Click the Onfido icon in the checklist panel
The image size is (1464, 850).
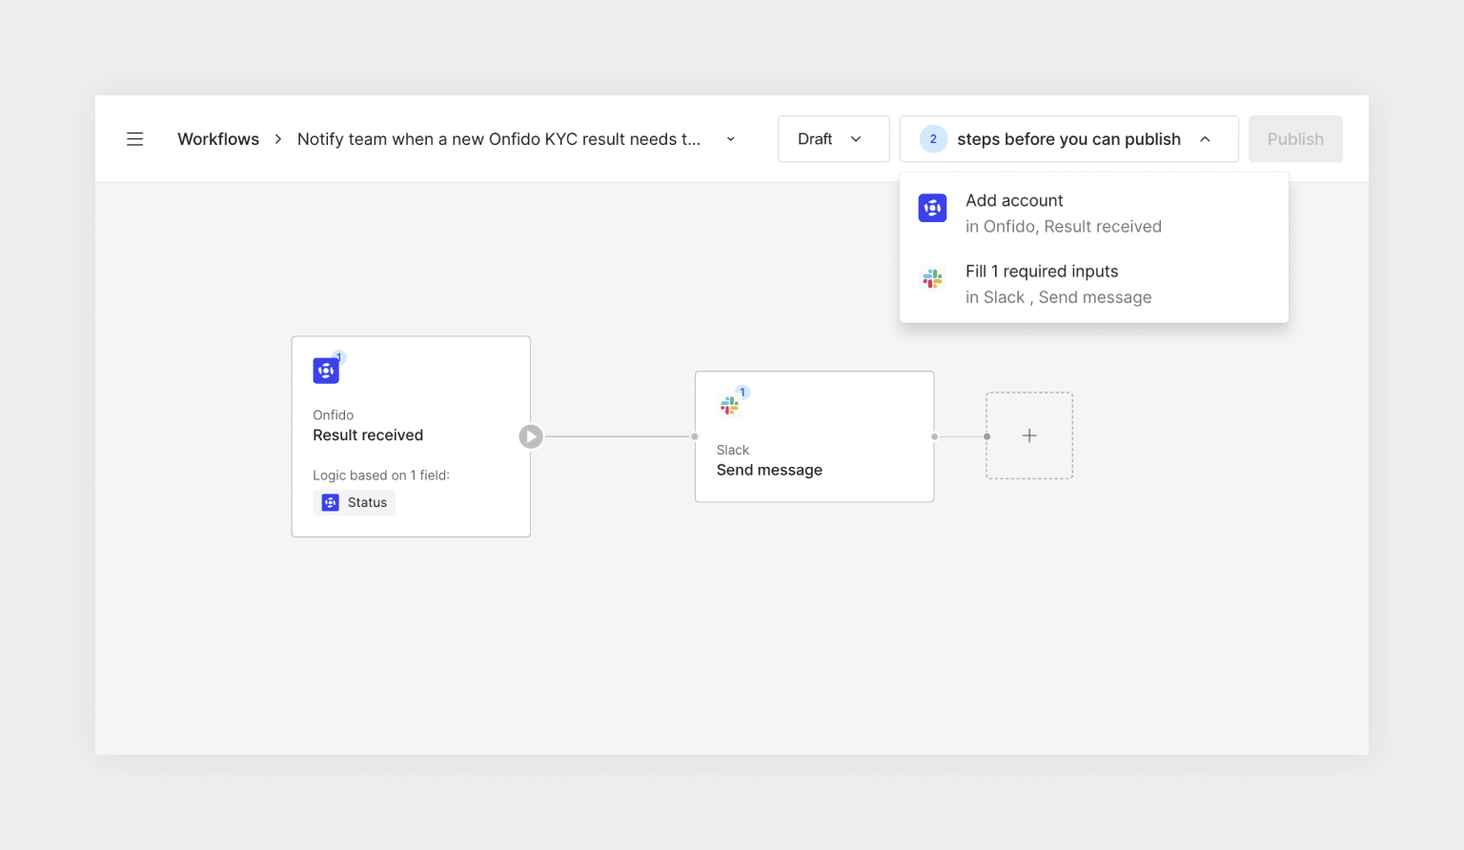click(x=932, y=208)
